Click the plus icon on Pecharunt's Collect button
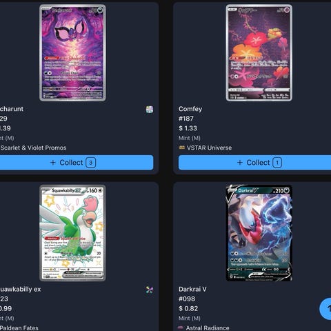 (x=53, y=163)
